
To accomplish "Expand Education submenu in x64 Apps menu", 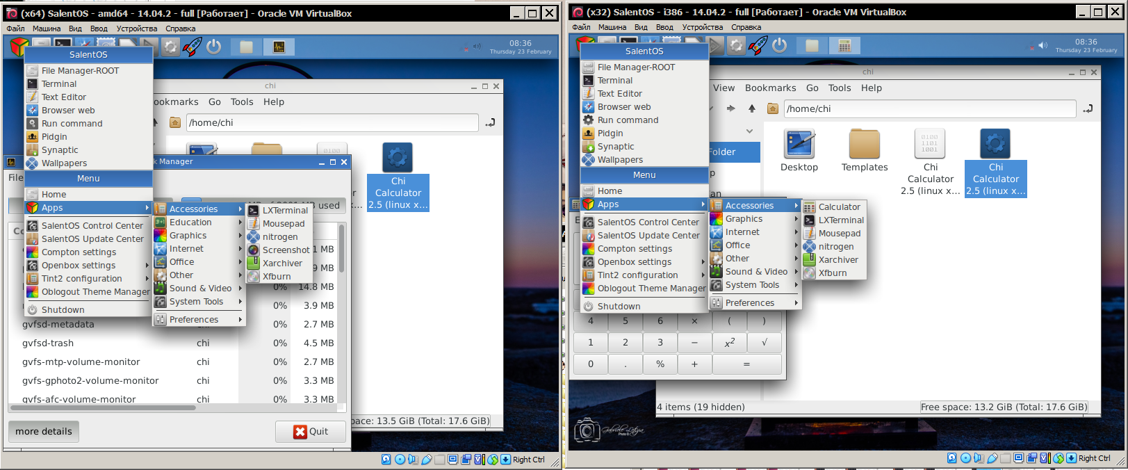I will click(x=199, y=222).
